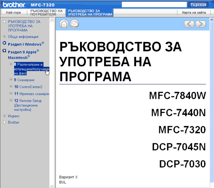Viewport: 214px width, 188px height.
Task: Expand the 10 ControlCenter2 chapter
Action: [x=11, y=87]
